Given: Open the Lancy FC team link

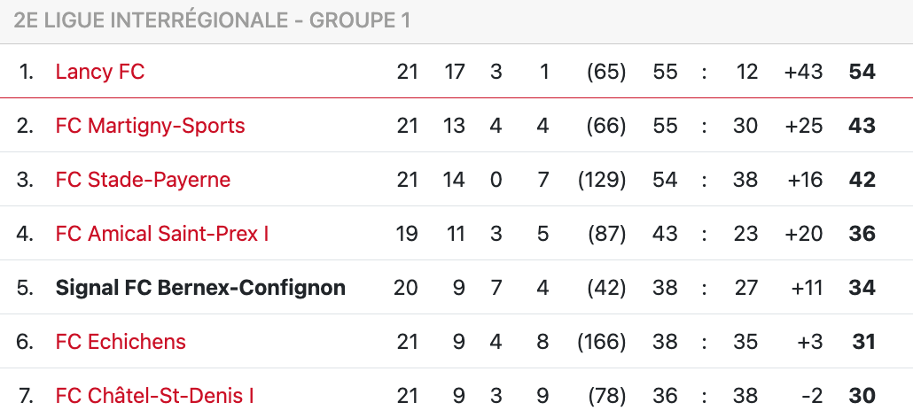Looking at the screenshot, I should pyautogui.click(x=99, y=72).
